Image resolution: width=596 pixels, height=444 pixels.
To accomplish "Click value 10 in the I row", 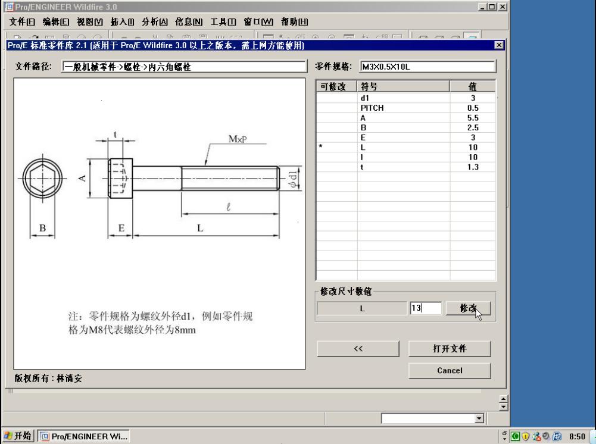I will click(x=473, y=157).
